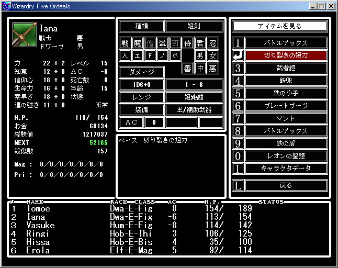This screenshot has height=268, width=338.
Task: Click the 1D6+0 damage dice value
Action: pyautogui.click(x=142, y=85)
